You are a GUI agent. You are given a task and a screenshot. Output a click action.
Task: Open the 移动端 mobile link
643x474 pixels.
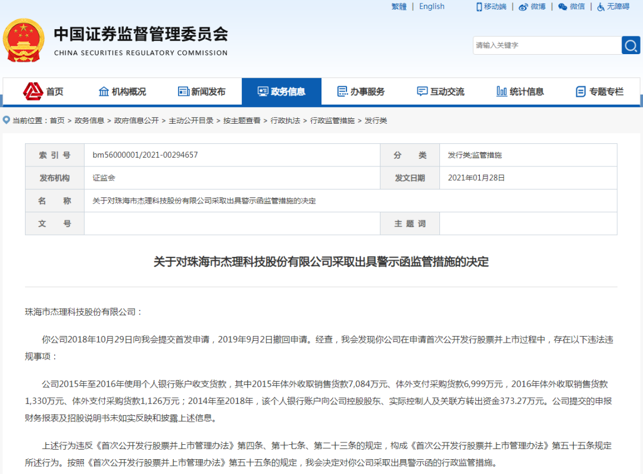pos(495,7)
